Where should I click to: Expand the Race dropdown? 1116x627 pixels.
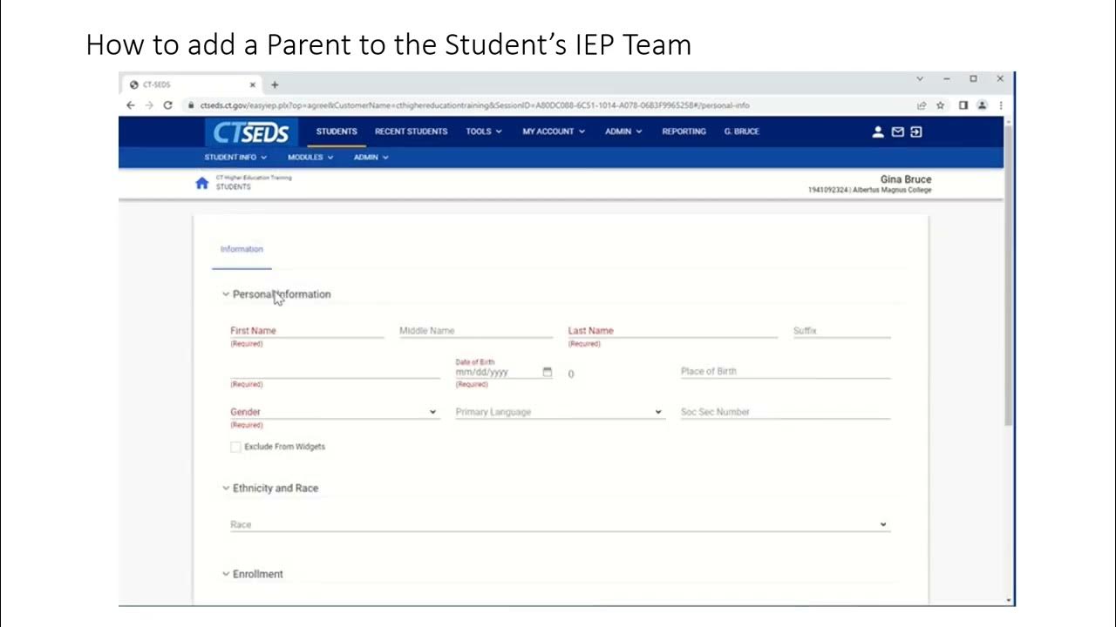coord(558,525)
